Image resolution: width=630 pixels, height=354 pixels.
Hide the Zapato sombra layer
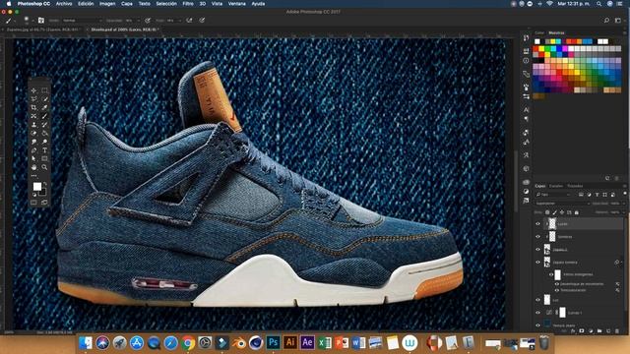(x=538, y=263)
